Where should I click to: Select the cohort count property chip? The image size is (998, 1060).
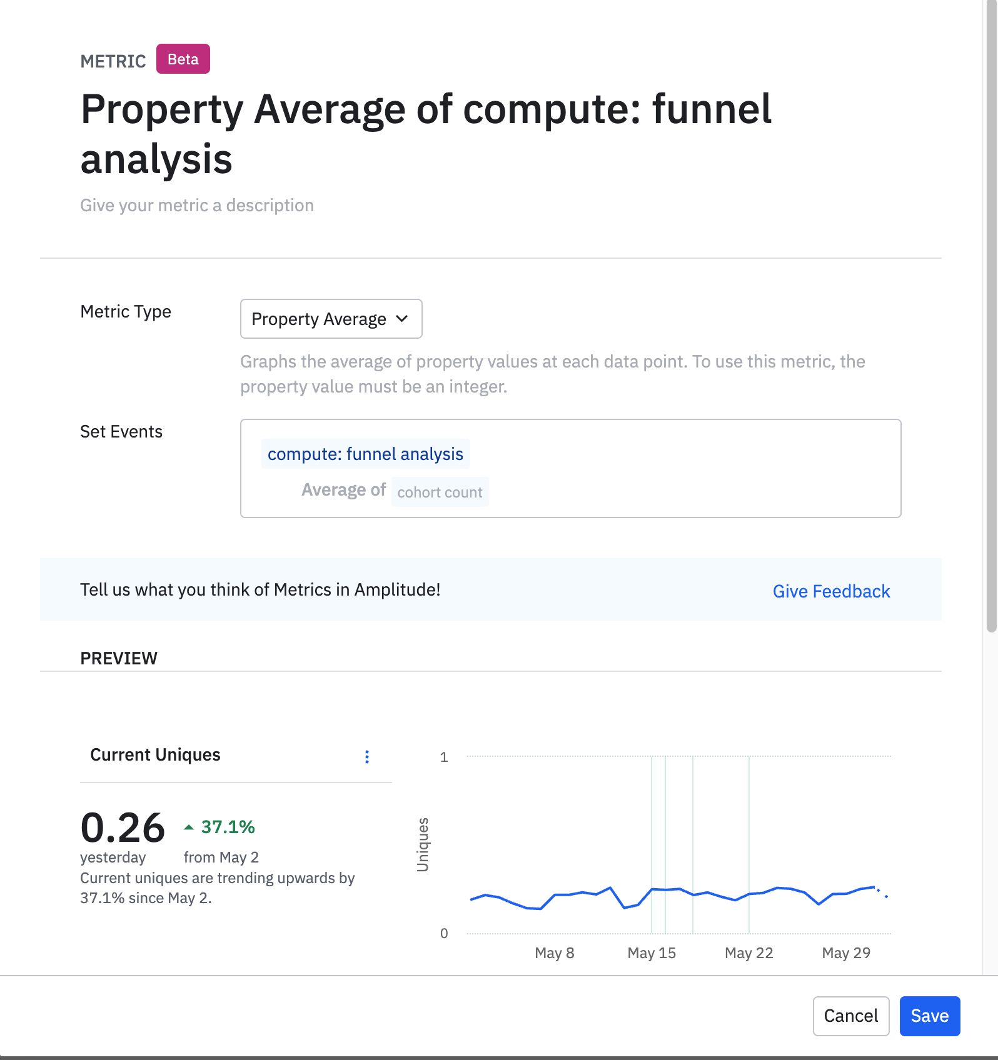[x=440, y=492]
